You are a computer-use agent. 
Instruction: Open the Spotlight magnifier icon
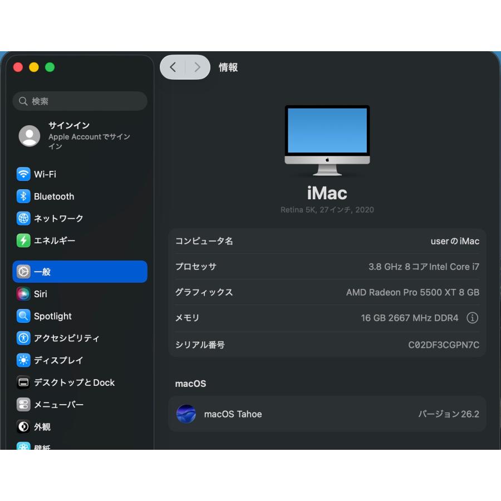[x=23, y=316]
